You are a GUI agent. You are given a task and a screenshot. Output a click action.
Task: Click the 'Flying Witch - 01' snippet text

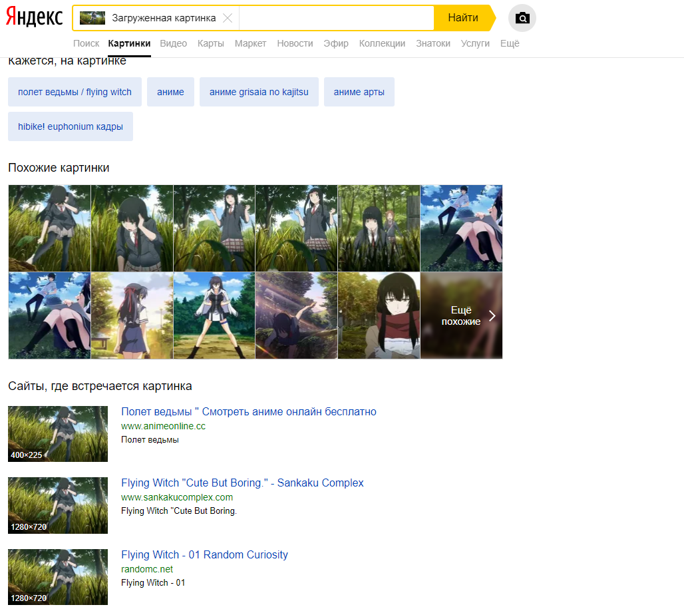(x=153, y=583)
